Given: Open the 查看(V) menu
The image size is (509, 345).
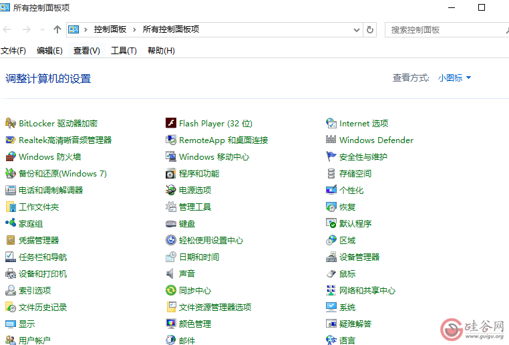Looking at the screenshot, I should pyautogui.click(x=86, y=51).
